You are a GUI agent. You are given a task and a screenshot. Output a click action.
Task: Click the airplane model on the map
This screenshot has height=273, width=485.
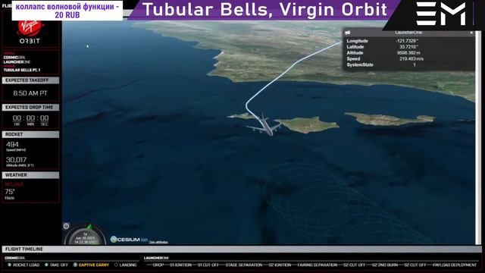point(264,124)
